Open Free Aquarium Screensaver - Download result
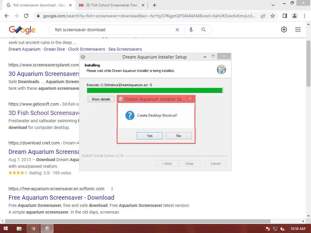The width and height of the screenshot is (311, 233). [61, 198]
